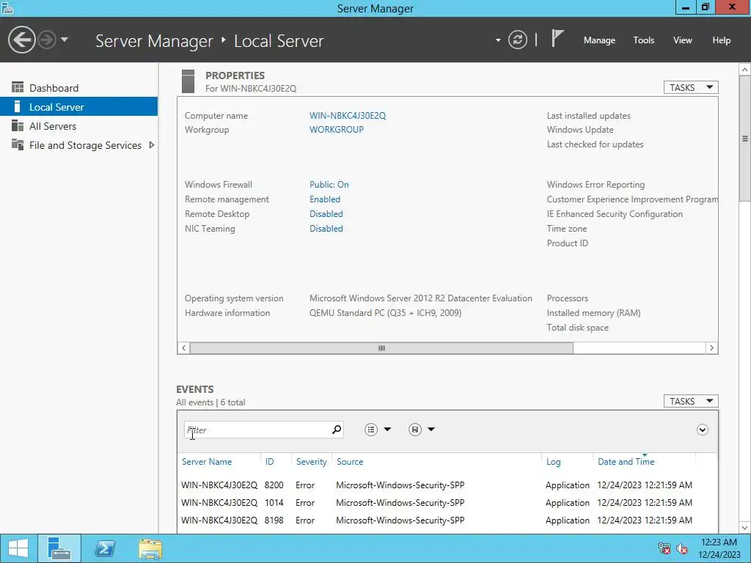Open the View menu
Viewport: 751px width, 563px height.
click(x=682, y=40)
